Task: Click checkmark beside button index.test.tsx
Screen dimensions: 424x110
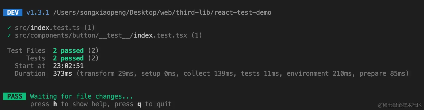Action: click(x=9, y=35)
